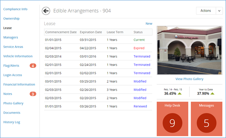
Task: Open Compliance Info in sidebar
Action: [15, 9]
